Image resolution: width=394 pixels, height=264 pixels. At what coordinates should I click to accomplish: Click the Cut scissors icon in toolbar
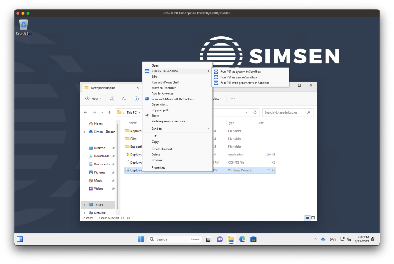pyautogui.click(x=112, y=99)
